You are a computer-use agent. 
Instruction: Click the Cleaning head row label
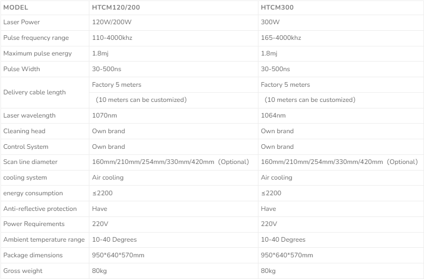click(x=24, y=131)
